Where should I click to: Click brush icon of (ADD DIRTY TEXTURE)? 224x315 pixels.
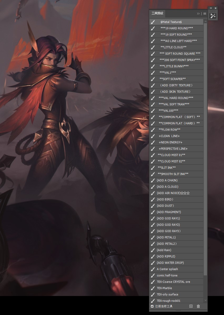(x=153, y=85)
